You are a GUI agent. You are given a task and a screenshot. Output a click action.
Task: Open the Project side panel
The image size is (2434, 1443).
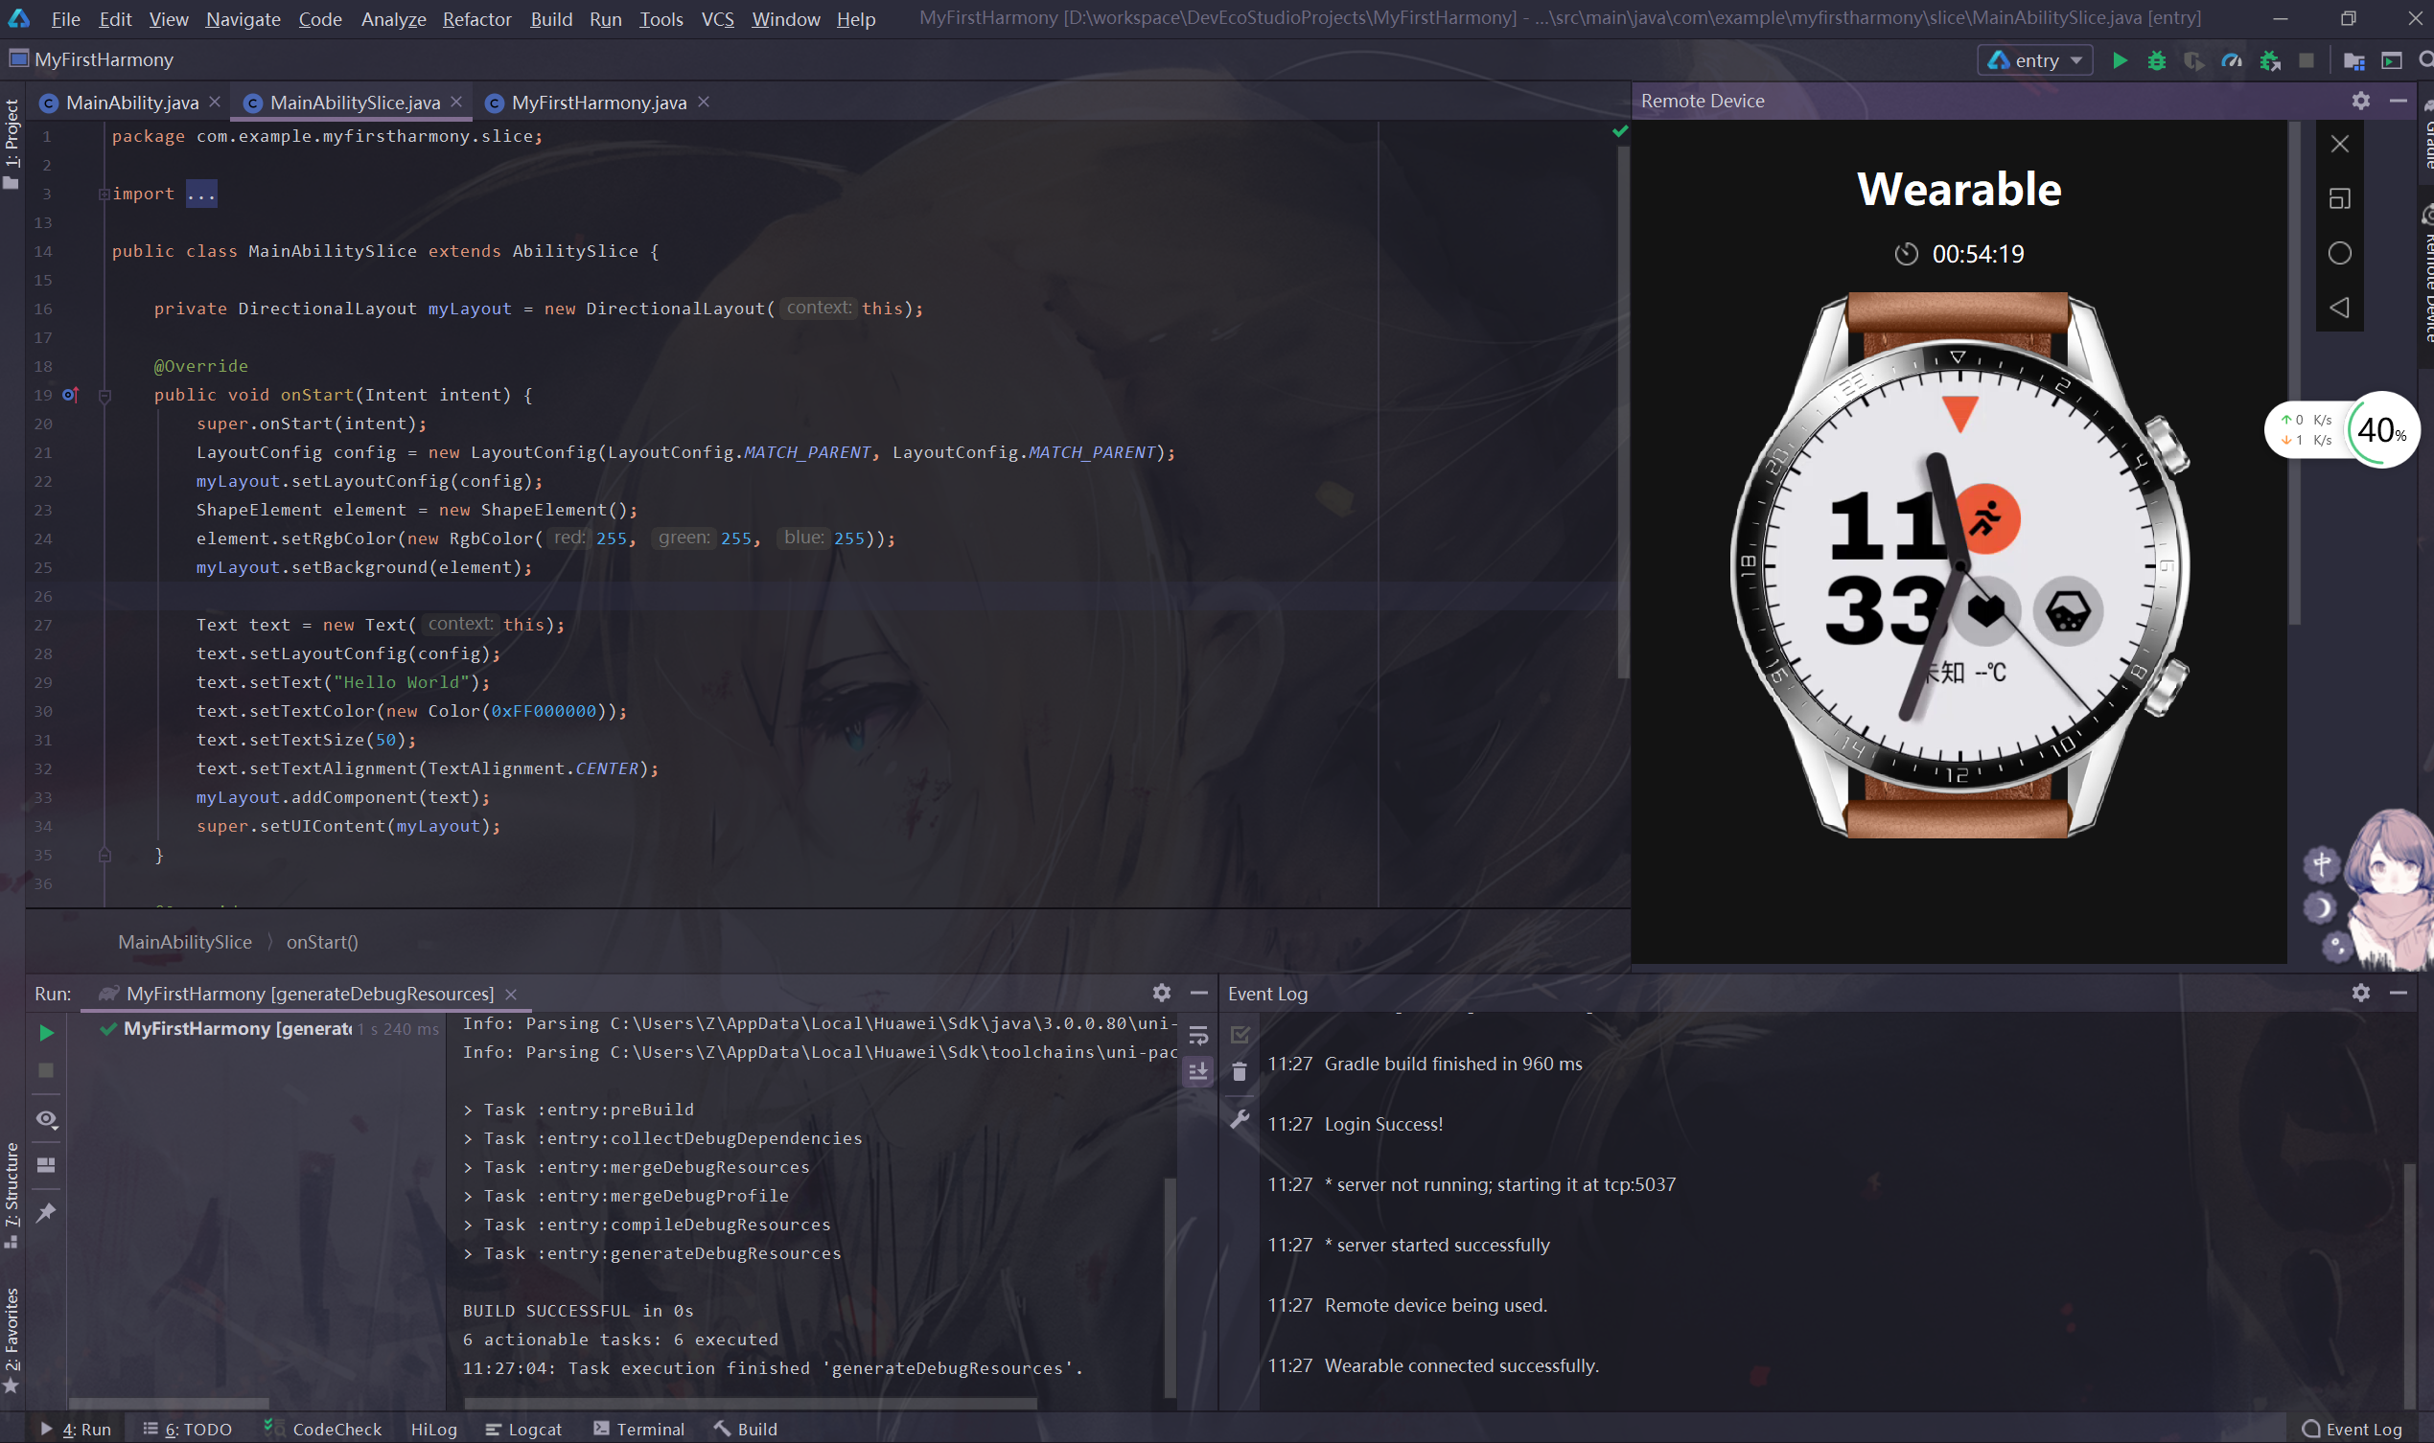pos(12,144)
